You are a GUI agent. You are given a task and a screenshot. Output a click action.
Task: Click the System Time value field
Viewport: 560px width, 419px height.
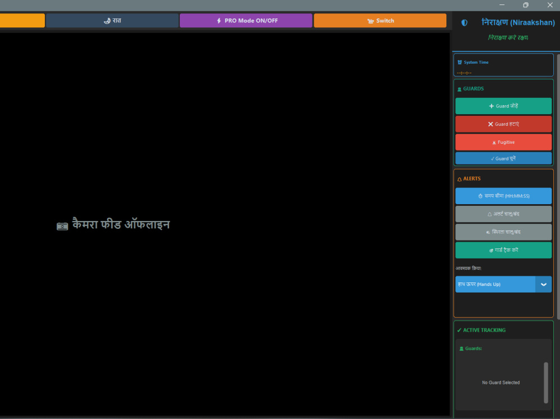464,73
